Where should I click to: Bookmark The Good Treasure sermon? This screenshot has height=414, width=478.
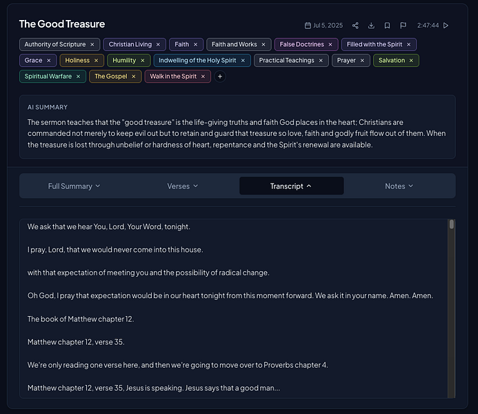tap(387, 26)
